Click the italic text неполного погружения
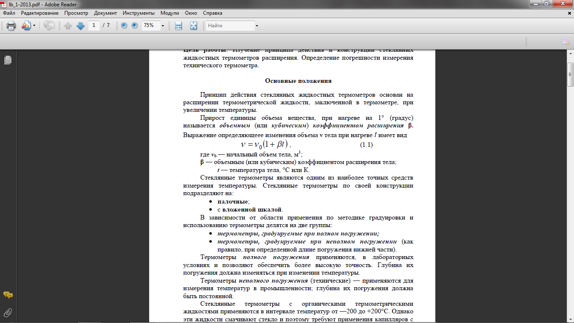 coord(274,281)
